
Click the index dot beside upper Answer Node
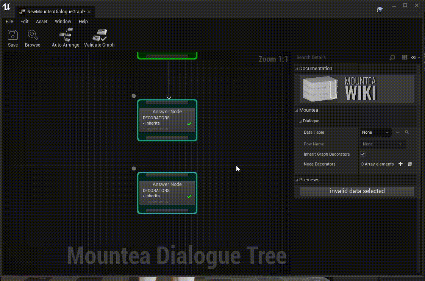[x=134, y=96]
